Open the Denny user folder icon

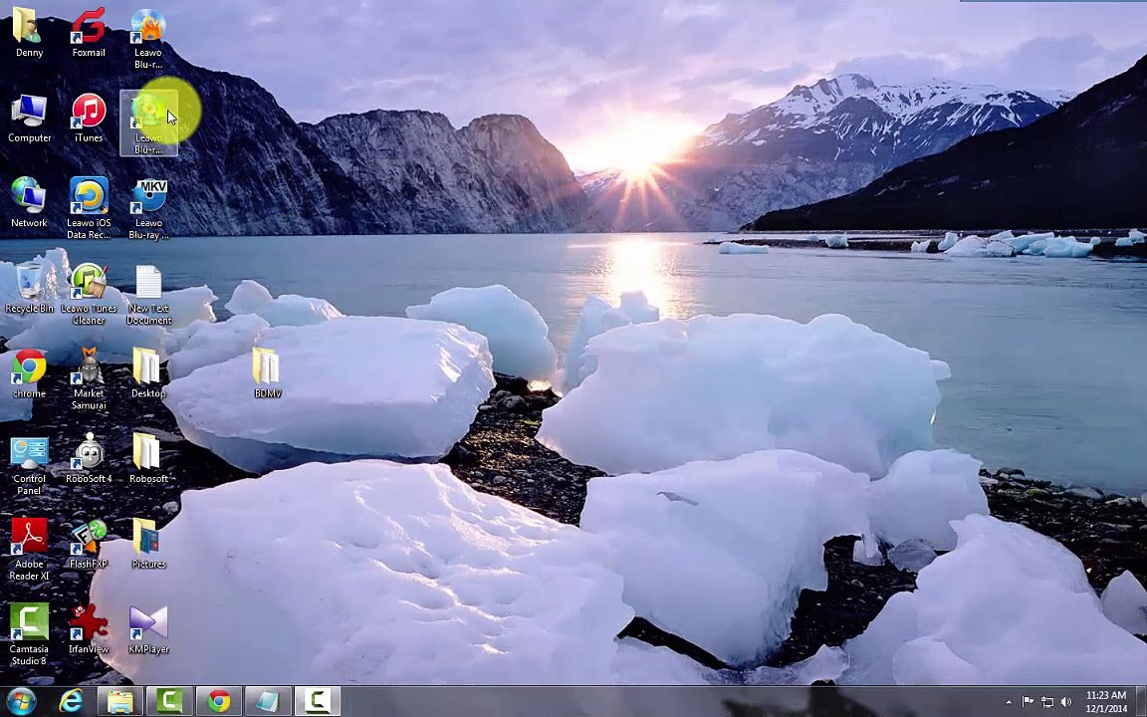pos(29,32)
